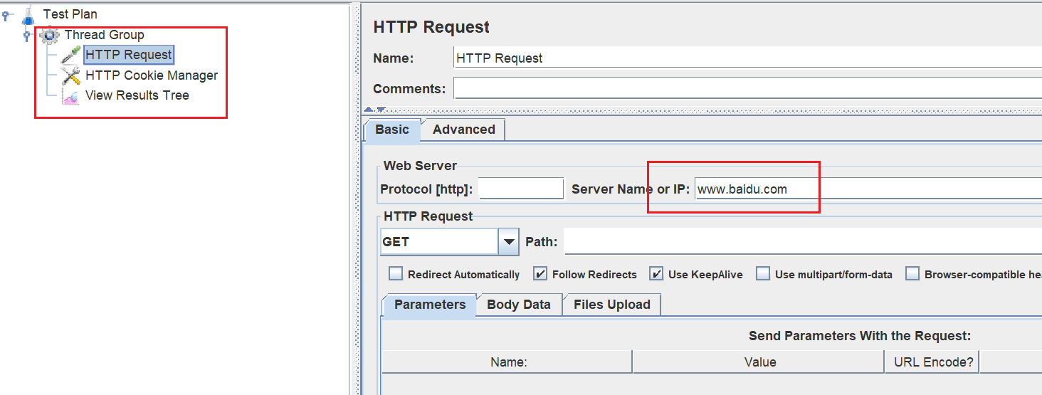Screen dimensions: 1042x395
Task: Select the Thread Group node
Action: click(104, 35)
